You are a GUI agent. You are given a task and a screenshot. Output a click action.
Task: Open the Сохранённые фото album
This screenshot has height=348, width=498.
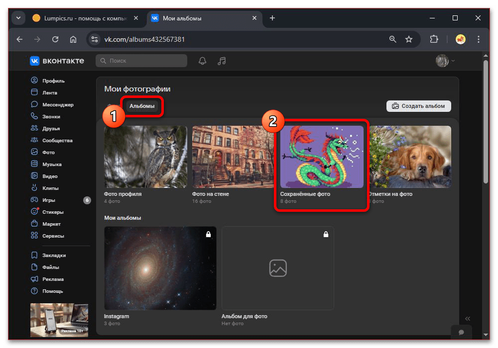(x=322, y=157)
